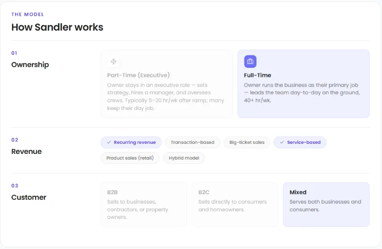Toggle the Big-ticket sales chip

(247, 142)
